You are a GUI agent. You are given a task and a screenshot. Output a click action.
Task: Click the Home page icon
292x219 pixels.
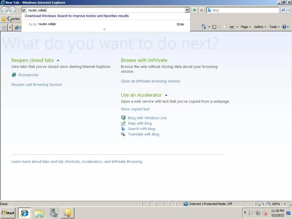tap(204, 27)
